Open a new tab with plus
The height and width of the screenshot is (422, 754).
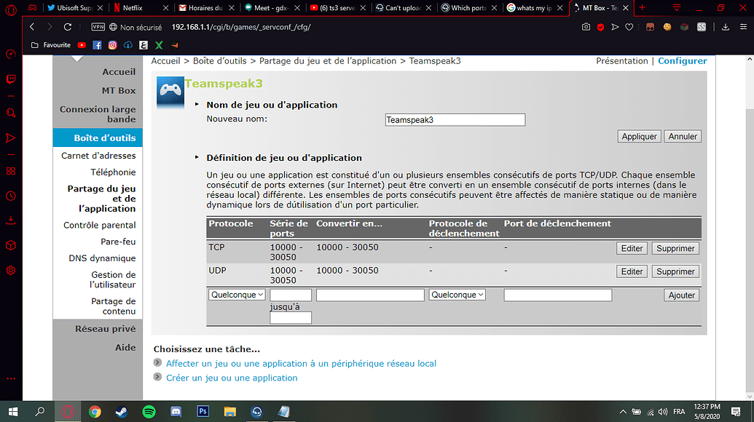642,8
